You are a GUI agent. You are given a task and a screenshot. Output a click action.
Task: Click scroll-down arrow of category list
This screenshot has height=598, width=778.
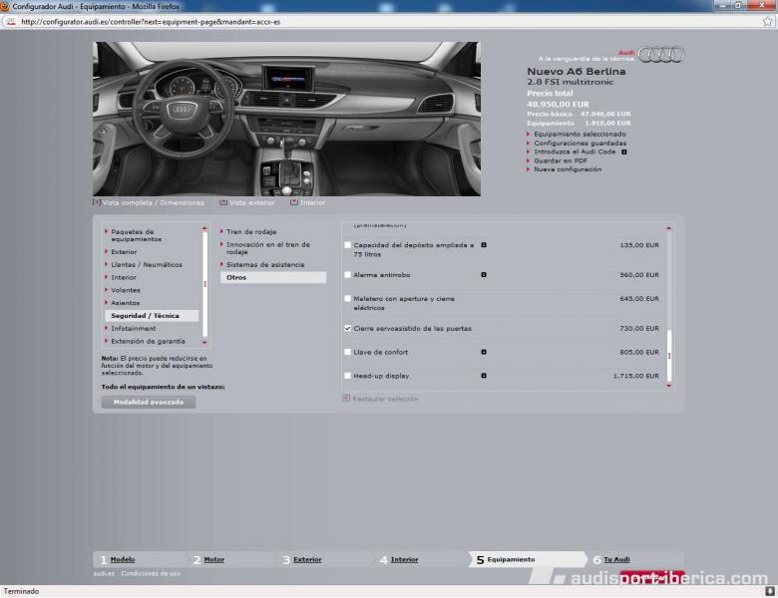point(204,343)
